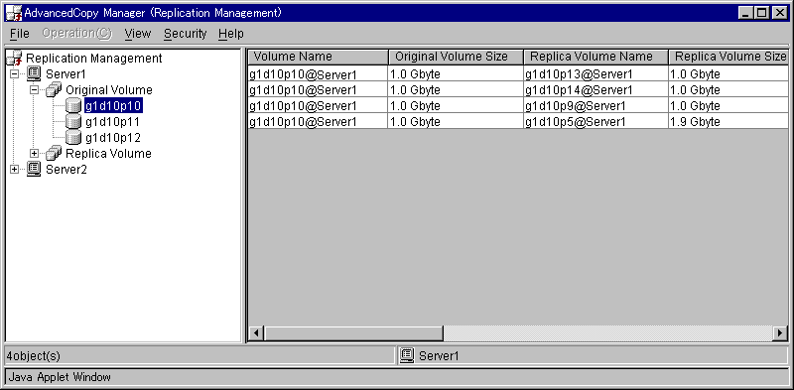
Task: Minimize the AdvancedCopy Manager window
Action: pos(746,13)
